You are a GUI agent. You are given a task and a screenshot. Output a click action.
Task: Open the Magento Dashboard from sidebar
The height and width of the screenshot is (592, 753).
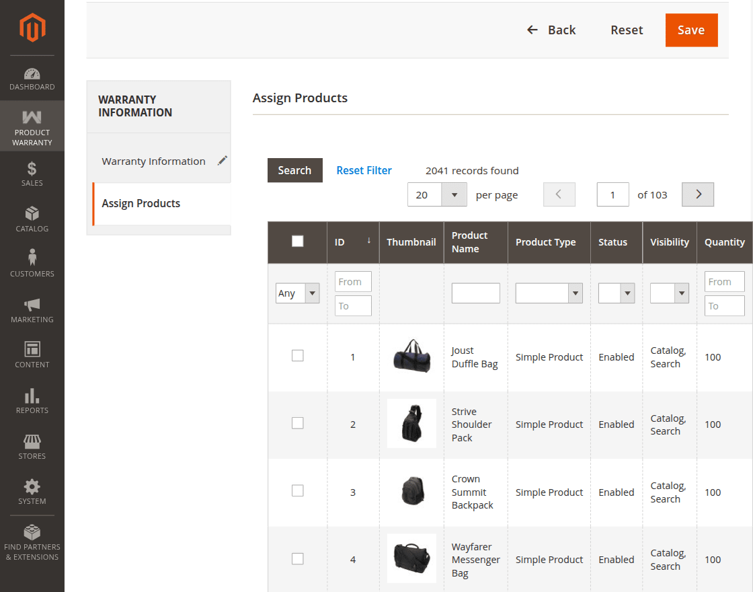tap(32, 75)
